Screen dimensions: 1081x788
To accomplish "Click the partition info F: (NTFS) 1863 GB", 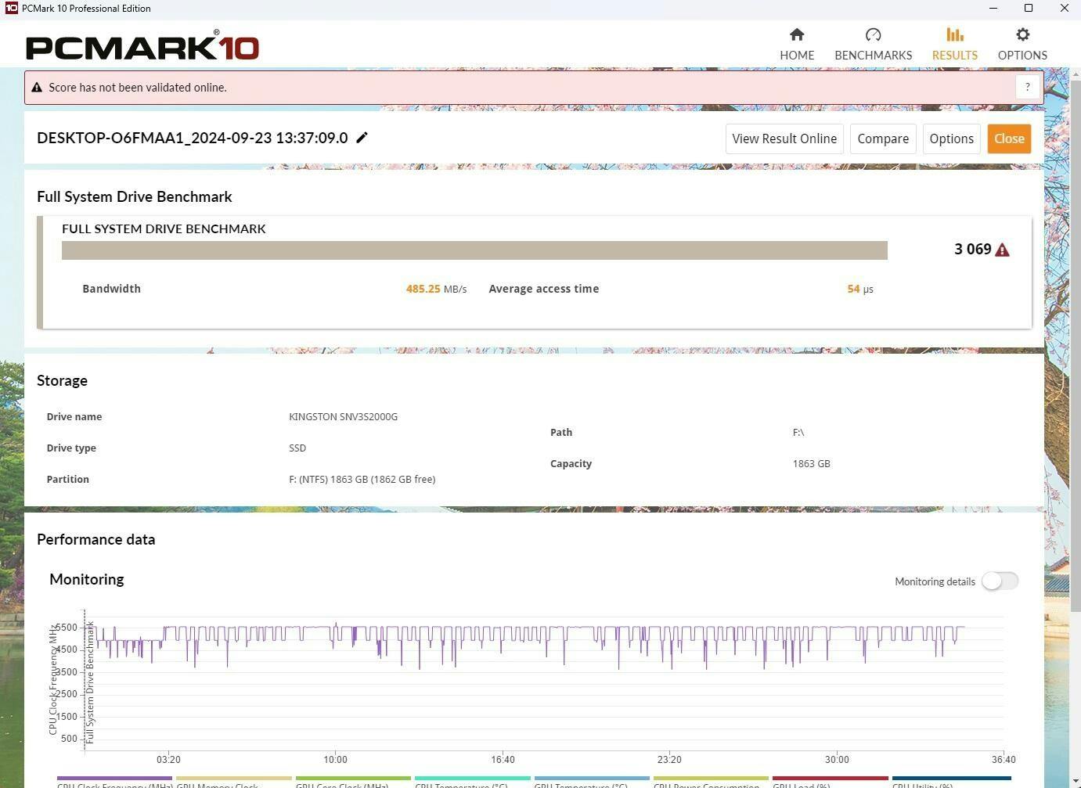I will click(x=362, y=479).
